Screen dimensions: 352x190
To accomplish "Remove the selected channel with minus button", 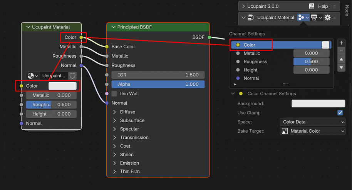I will point(341,51).
